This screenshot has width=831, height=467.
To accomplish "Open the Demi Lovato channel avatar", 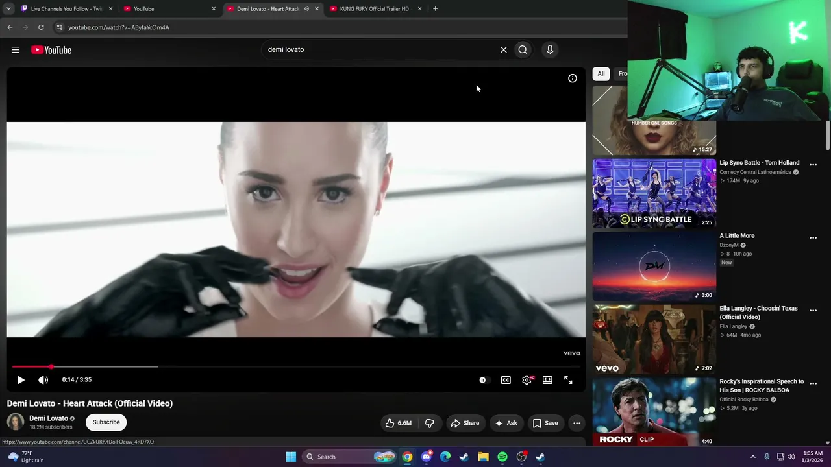I will [16, 422].
